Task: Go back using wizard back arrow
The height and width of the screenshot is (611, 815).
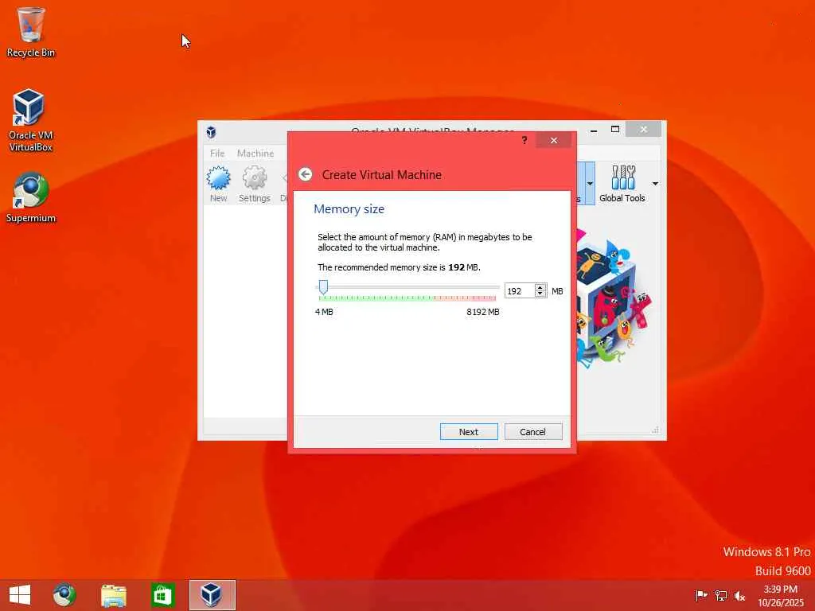Action: [305, 174]
